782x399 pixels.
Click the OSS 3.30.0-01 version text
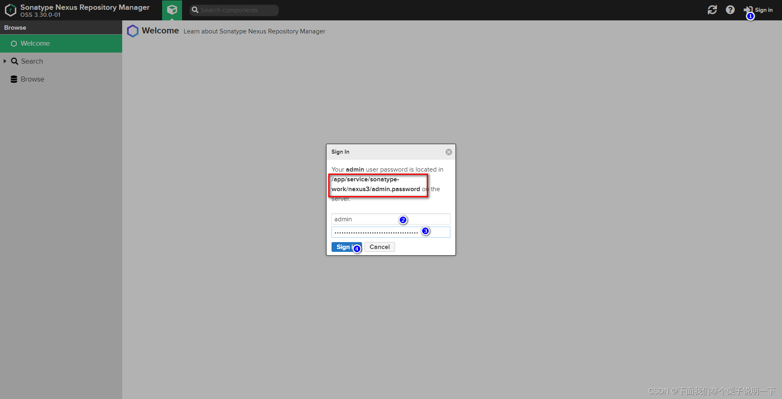point(40,15)
